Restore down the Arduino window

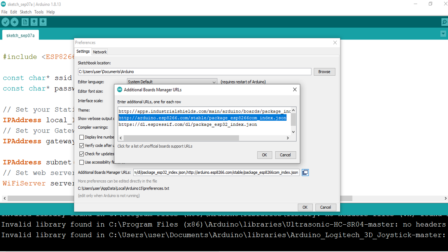(x=430, y=4)
